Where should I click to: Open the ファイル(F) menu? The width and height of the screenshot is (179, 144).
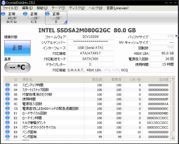tap(10, 8)
